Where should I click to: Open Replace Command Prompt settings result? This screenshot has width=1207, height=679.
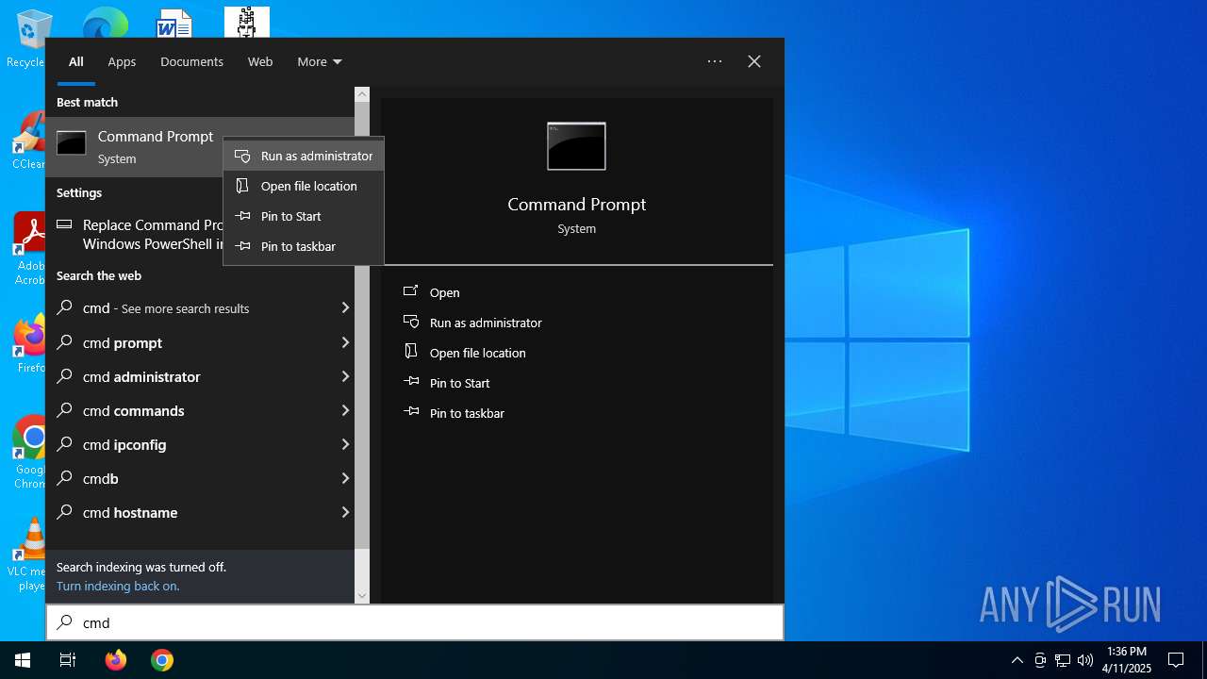coord(134,234)
